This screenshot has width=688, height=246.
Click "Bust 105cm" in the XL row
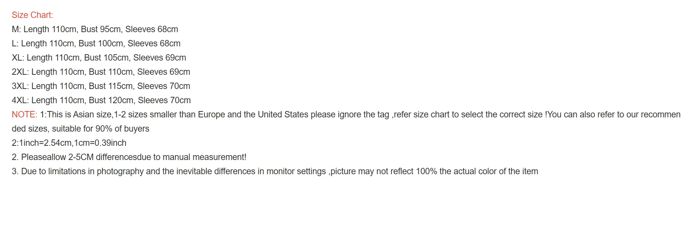click(107, 58)
